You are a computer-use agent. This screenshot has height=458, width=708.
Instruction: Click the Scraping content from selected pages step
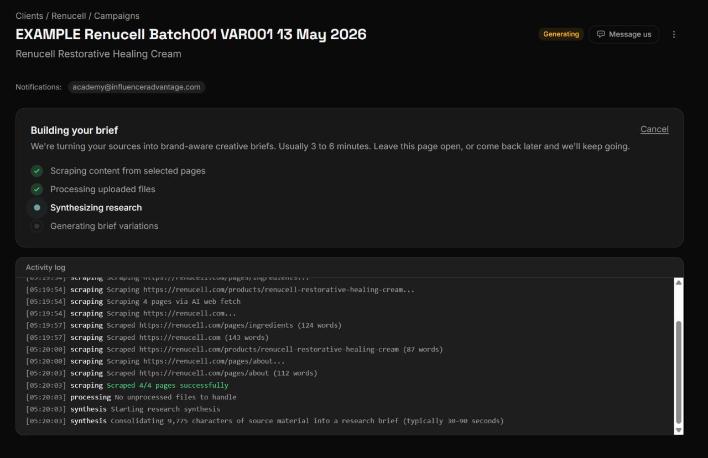pos(128,171)
